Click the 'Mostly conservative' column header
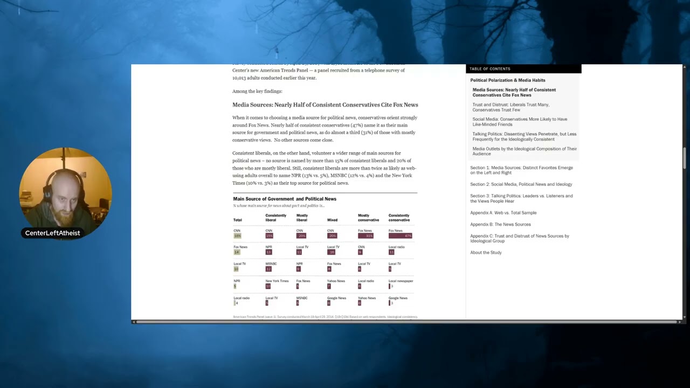Screen dimensions: 690x388 [368, 218]
